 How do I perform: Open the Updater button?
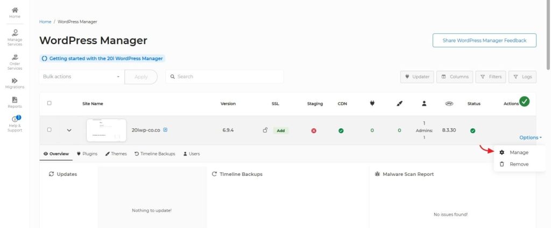click(417, 77)
